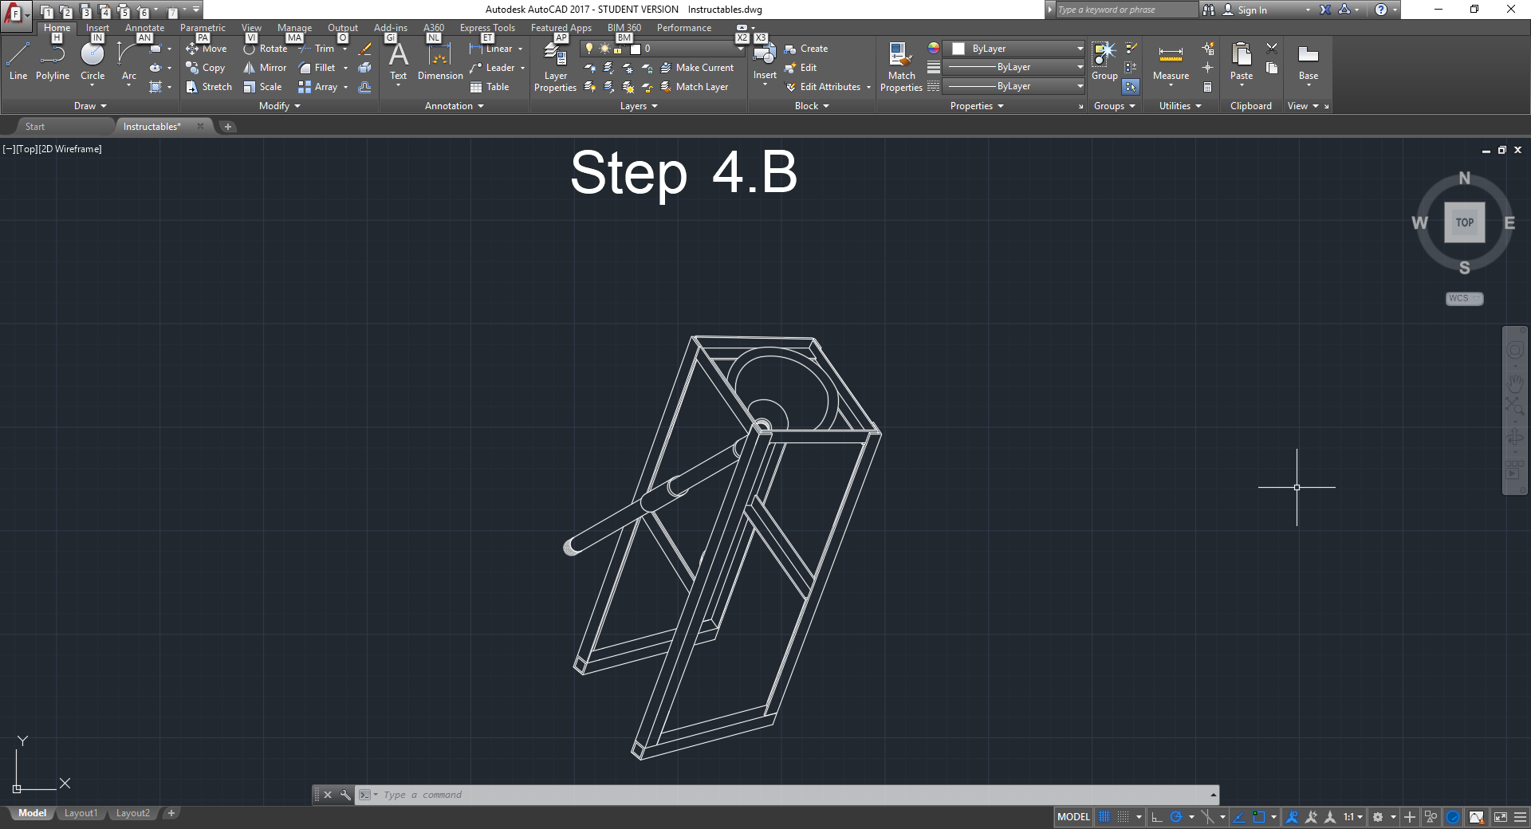Open the Array options dropdown
1531x829 pixels.
tap(346, 87)
